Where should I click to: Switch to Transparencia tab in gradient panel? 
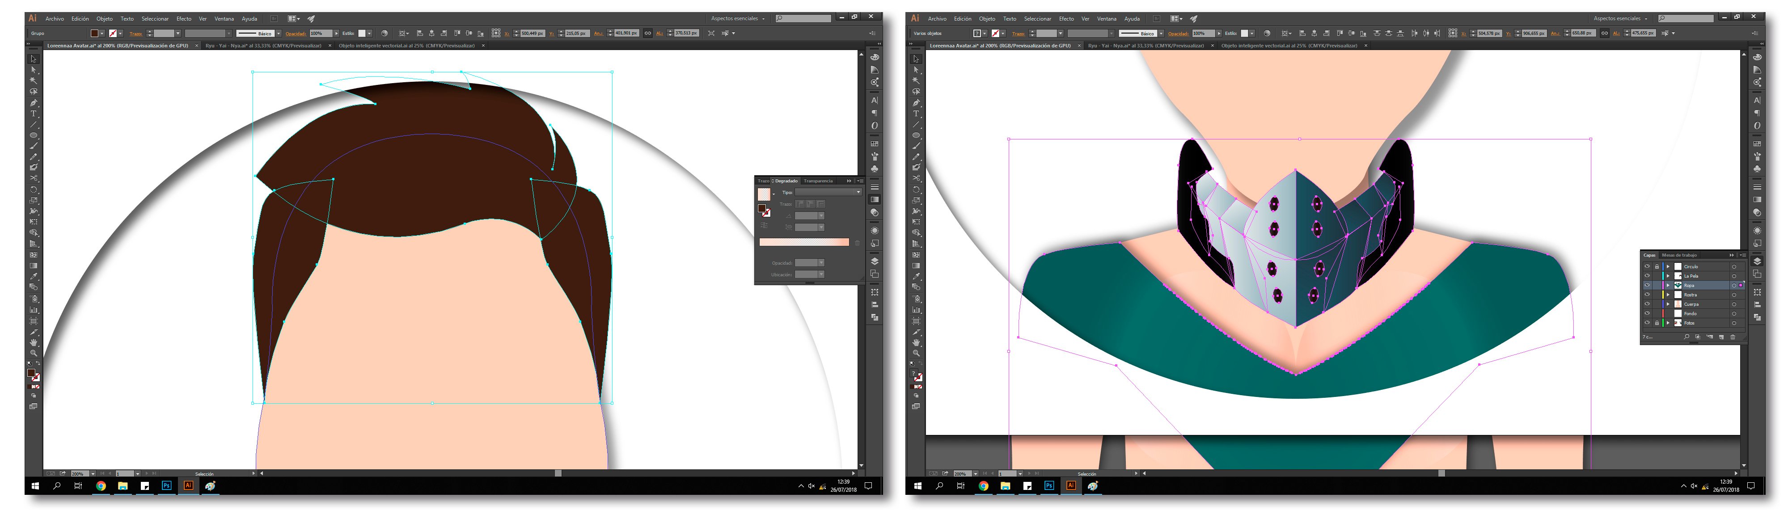[818, 181]
